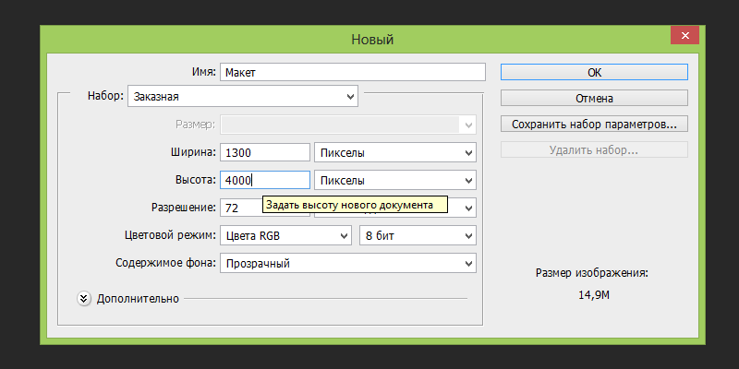The height and width of the screenshot is (369, 739).
Task: Open the Высота units dropdown
Action: 395,180
